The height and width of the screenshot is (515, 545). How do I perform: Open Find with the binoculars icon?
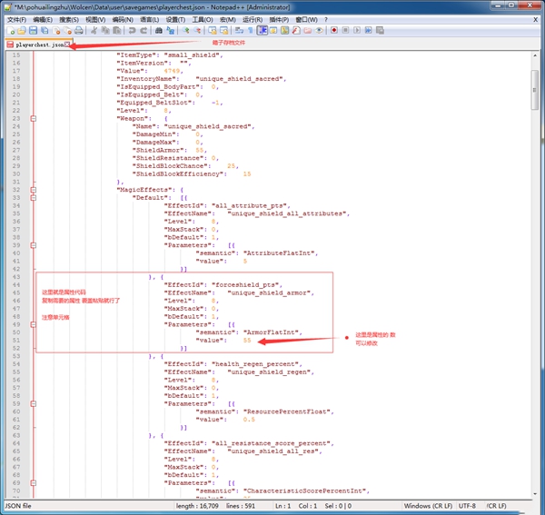[x=158, y=31]
